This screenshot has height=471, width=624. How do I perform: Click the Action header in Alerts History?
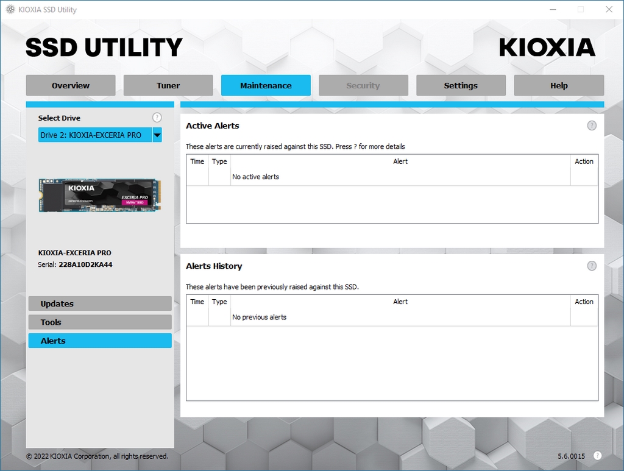coord(584,302)
